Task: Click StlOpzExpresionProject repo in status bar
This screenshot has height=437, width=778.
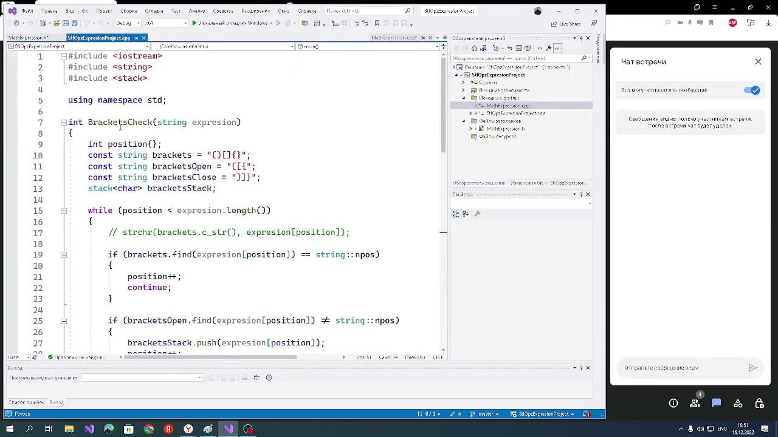Action: point(543,414)
